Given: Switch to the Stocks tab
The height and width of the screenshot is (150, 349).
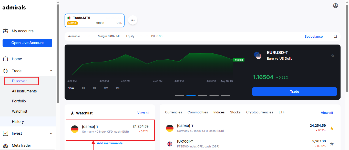Looking at the screenshot, I should coord(235,112).
